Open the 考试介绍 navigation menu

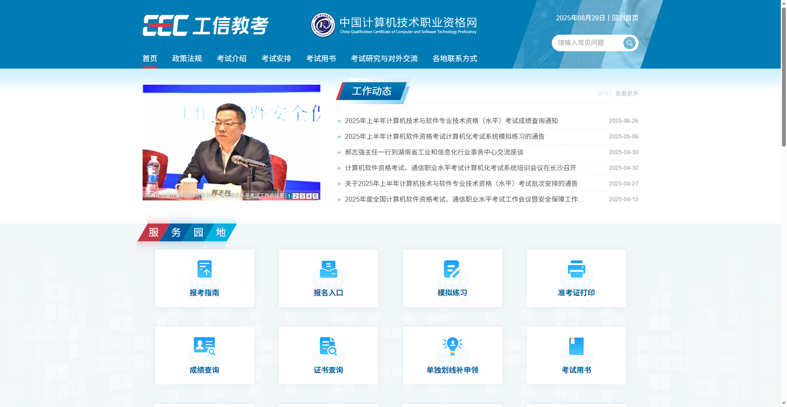click(232, 59)
